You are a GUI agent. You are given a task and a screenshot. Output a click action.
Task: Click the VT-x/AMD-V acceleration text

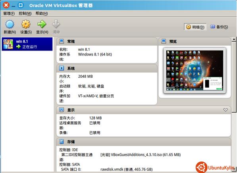click(96, 96)
